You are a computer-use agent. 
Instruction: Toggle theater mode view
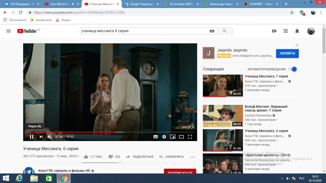click(x=181, y=137)
